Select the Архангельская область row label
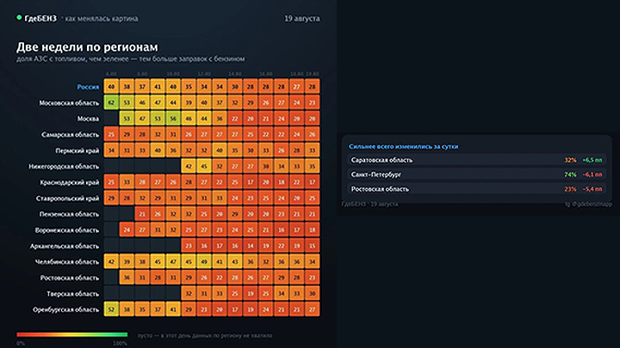The height and width of the screenshot is (348, 620). pos(65,246)
